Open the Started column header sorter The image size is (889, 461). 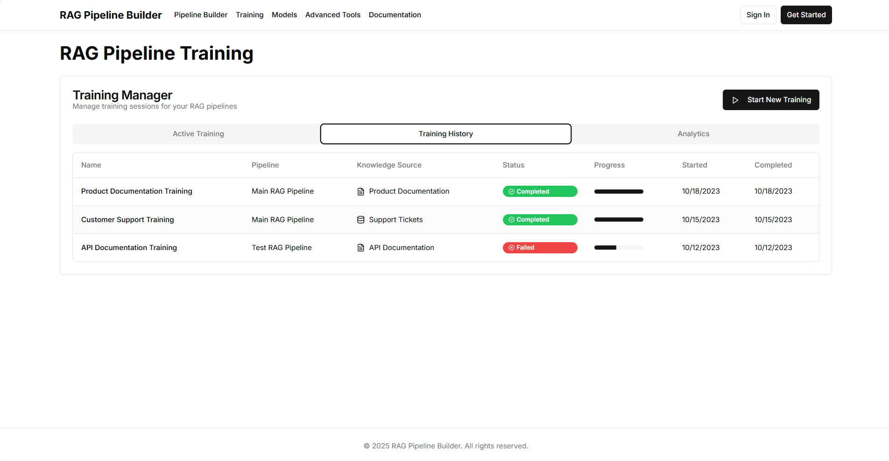point(694,165)
